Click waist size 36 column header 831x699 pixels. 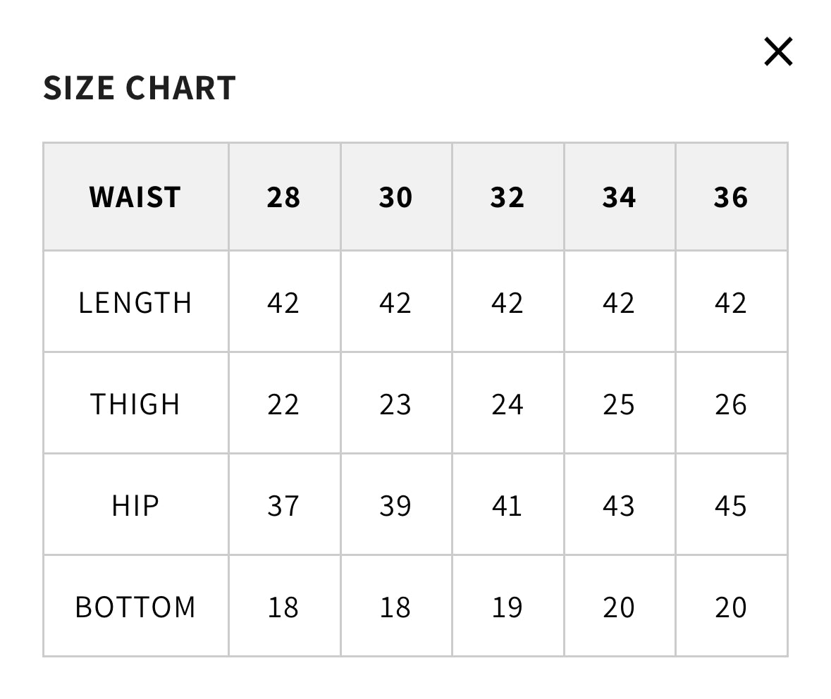[x=731, y=197]
